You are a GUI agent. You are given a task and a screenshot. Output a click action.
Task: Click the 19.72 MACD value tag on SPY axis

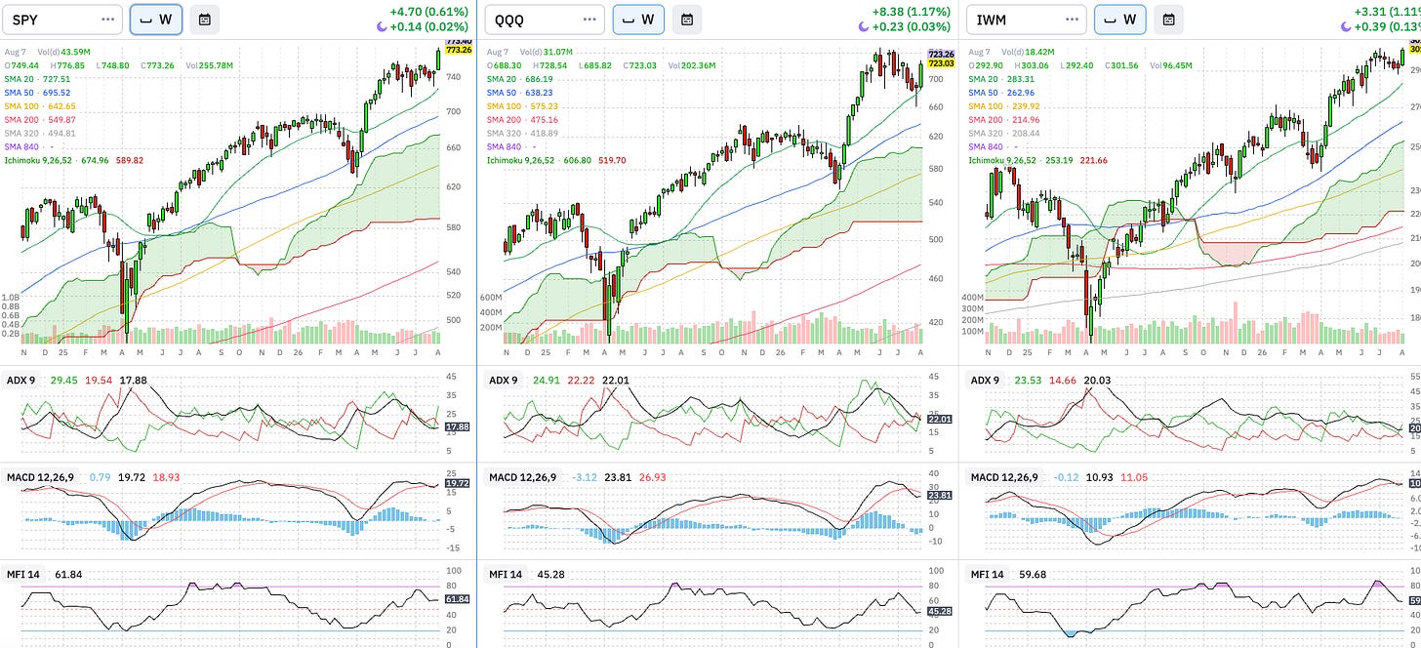click(x=459, y=482)
